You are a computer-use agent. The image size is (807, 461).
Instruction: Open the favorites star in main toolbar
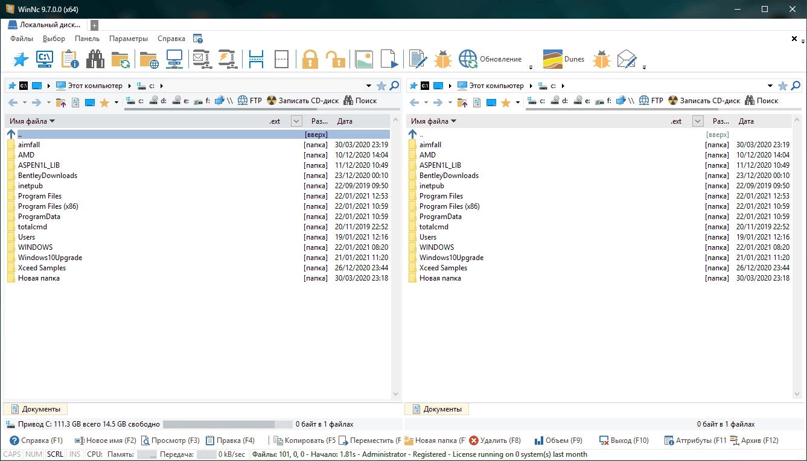(x=21, y=59)
